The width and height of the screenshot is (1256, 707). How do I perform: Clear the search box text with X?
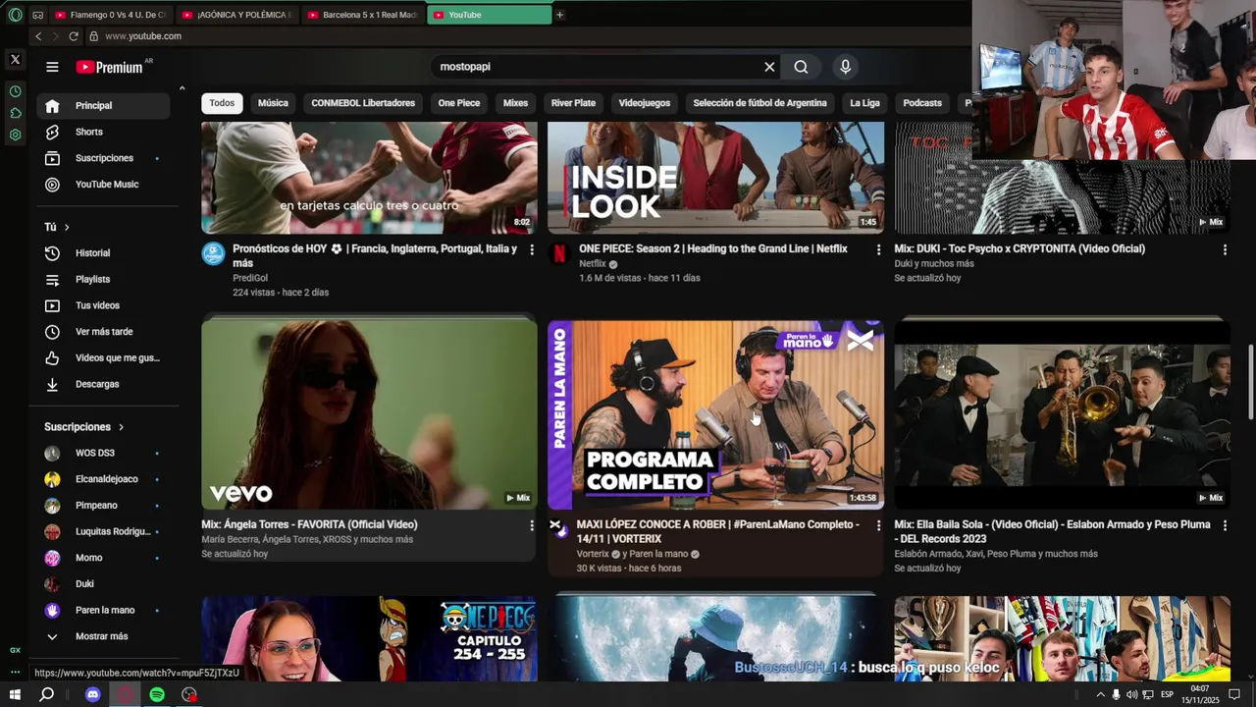click(x=769, y=67)
